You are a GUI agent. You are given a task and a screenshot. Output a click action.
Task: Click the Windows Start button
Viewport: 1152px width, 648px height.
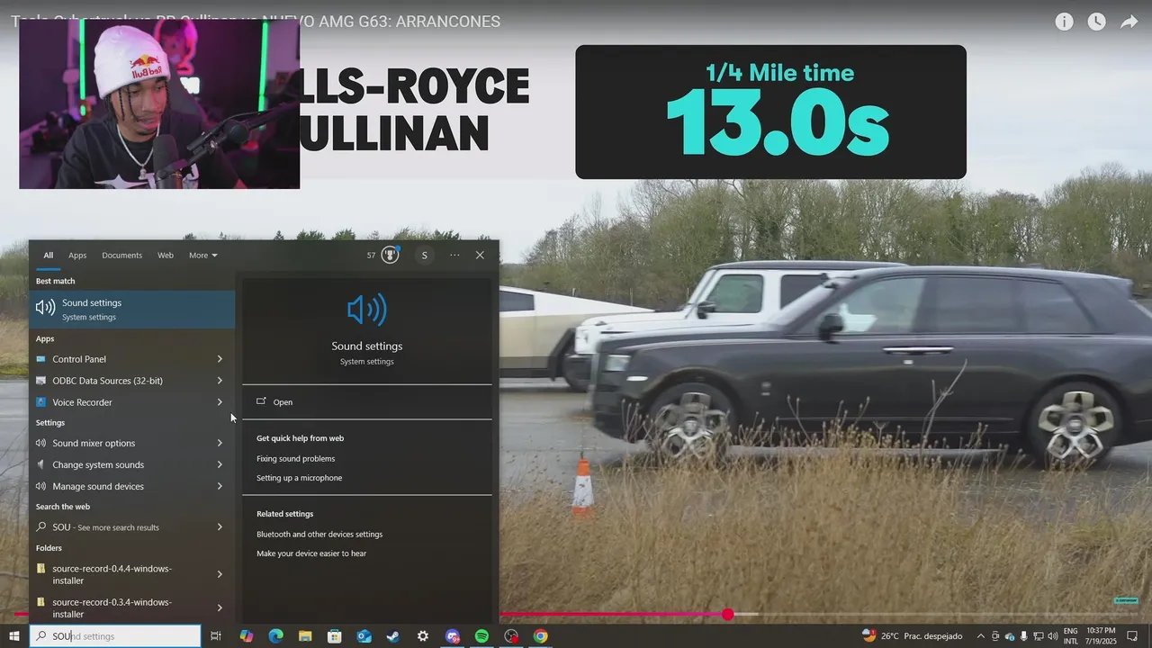[14, 636]
